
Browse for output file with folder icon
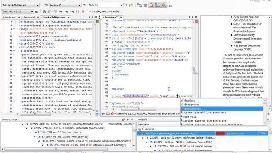click(x=131, y=5)
